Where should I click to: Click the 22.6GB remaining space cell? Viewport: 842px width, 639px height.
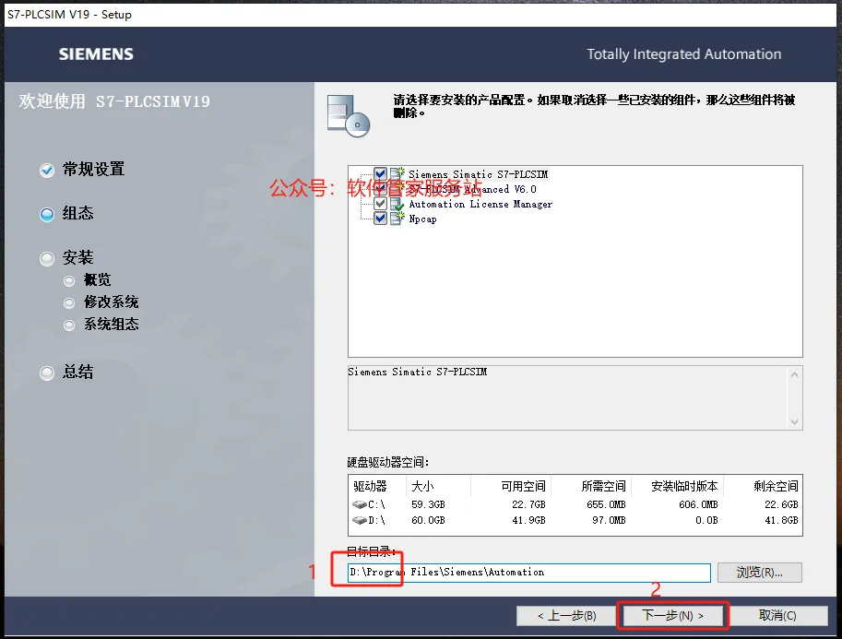pos(781,504)
